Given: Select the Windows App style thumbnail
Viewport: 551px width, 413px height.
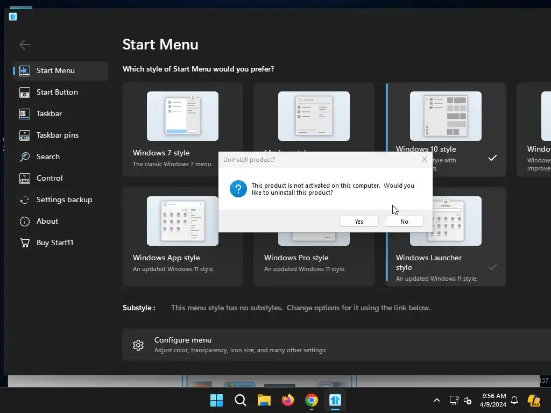Looking at the screenshot, I should click(x=182, y=221).
